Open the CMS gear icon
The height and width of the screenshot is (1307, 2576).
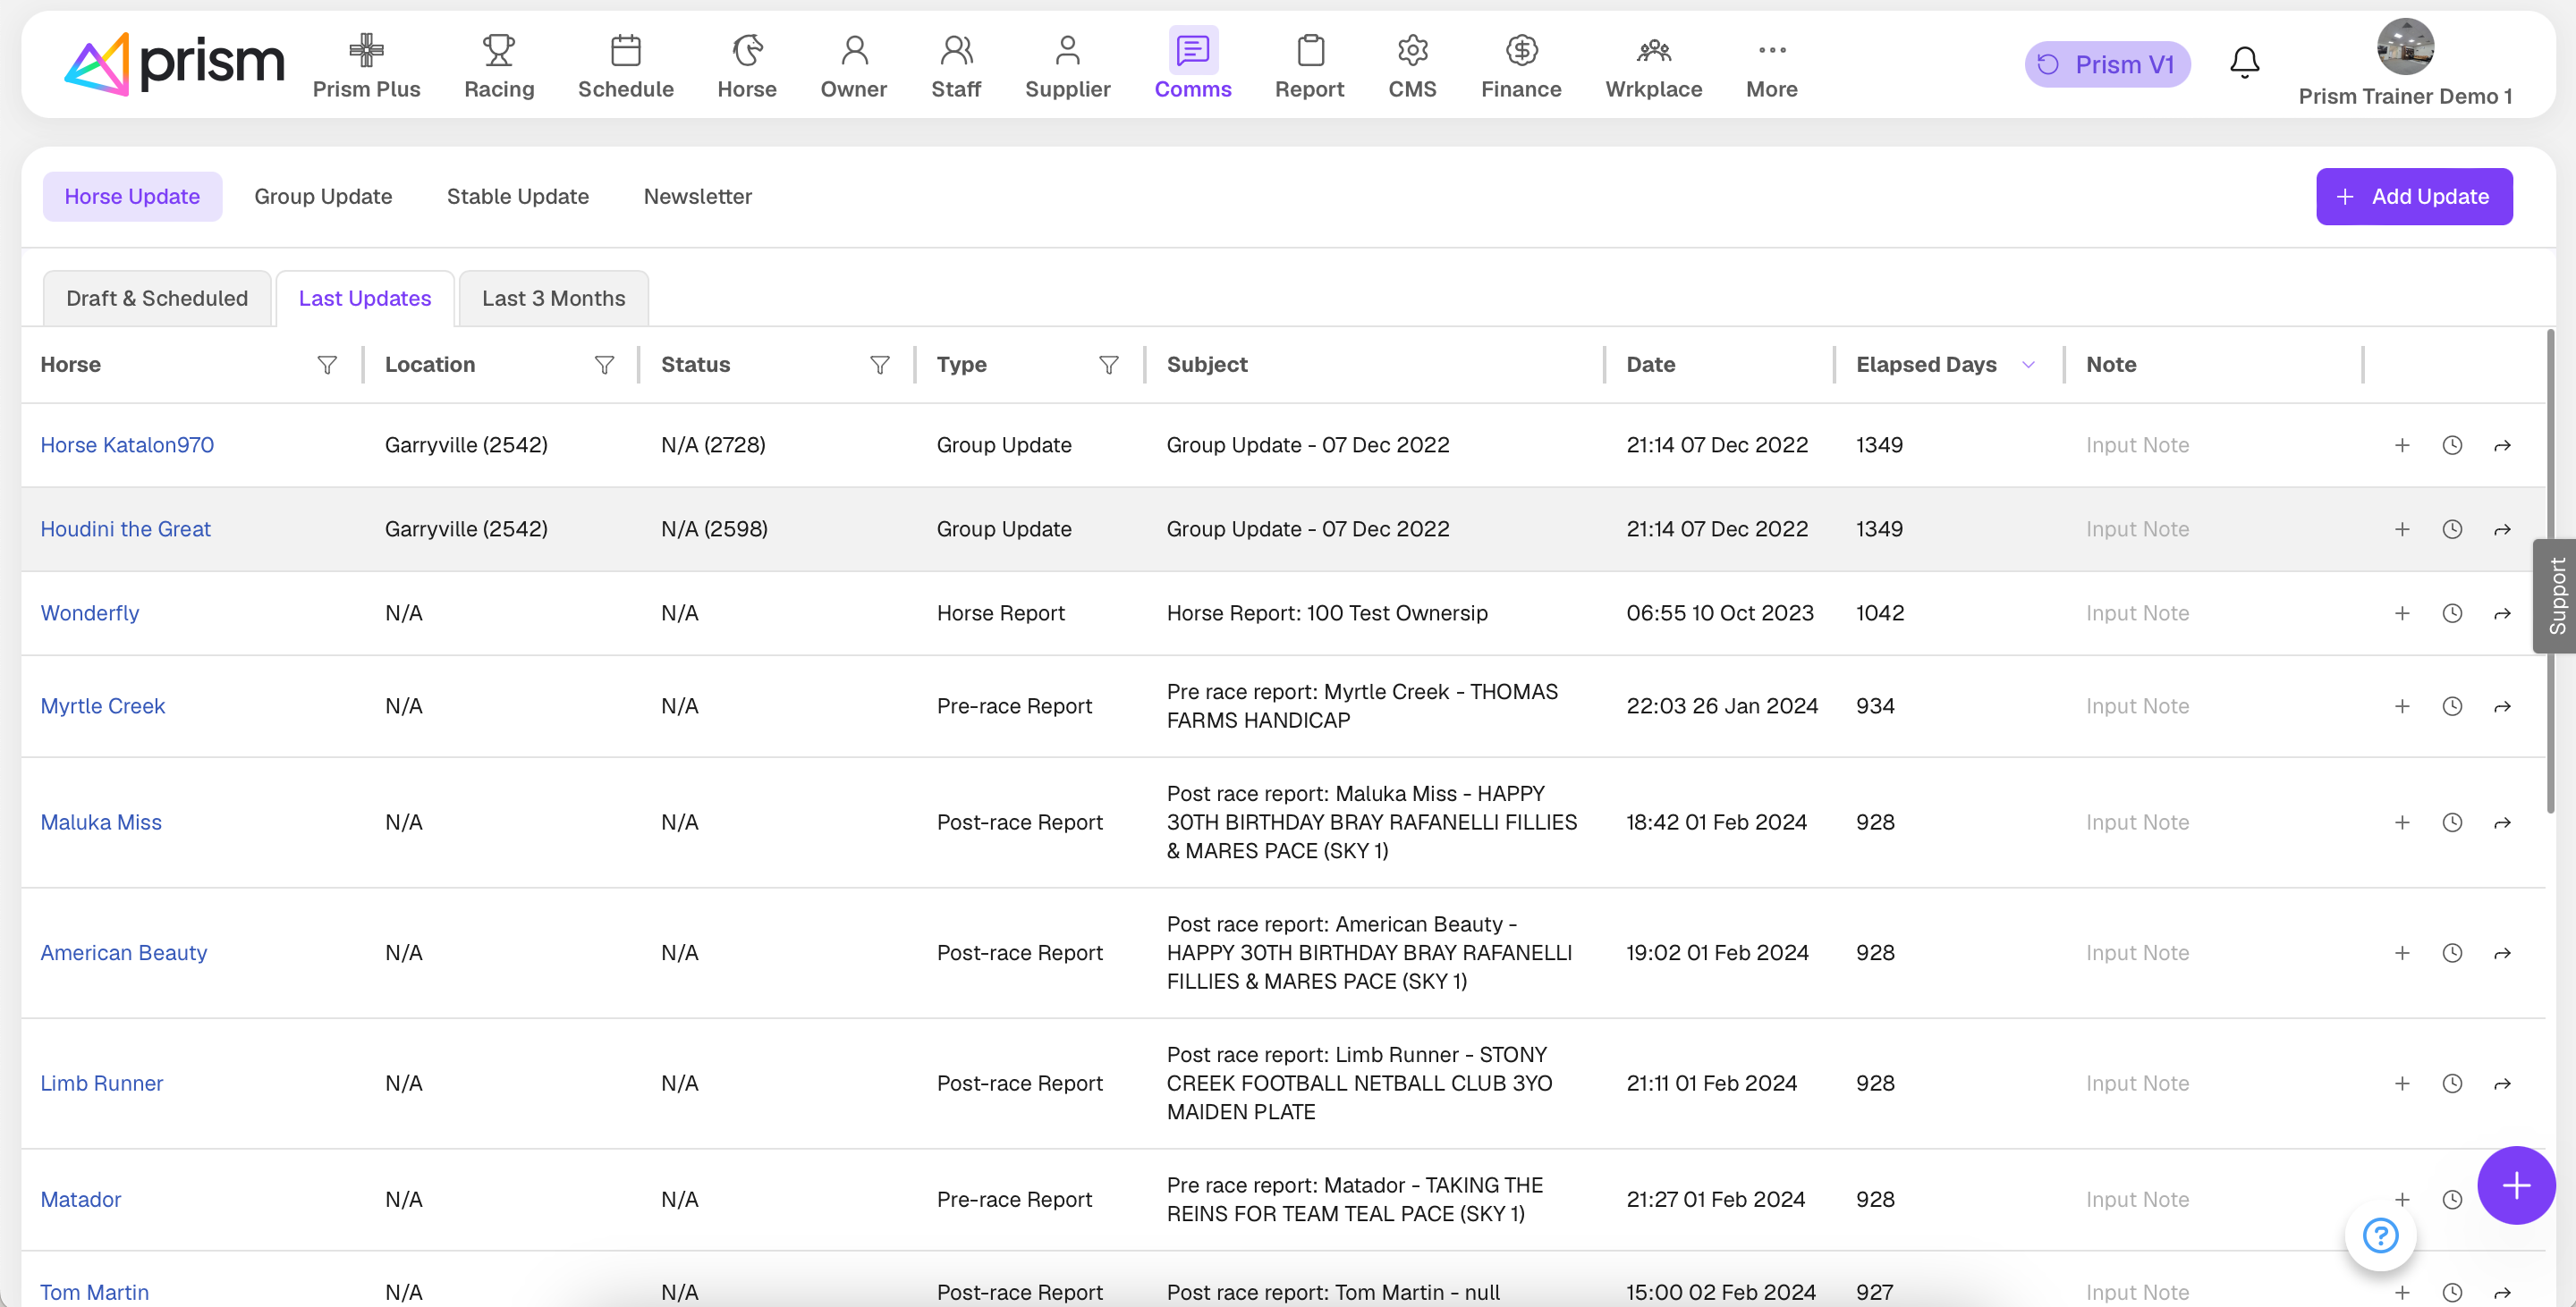click(1413, 50)
